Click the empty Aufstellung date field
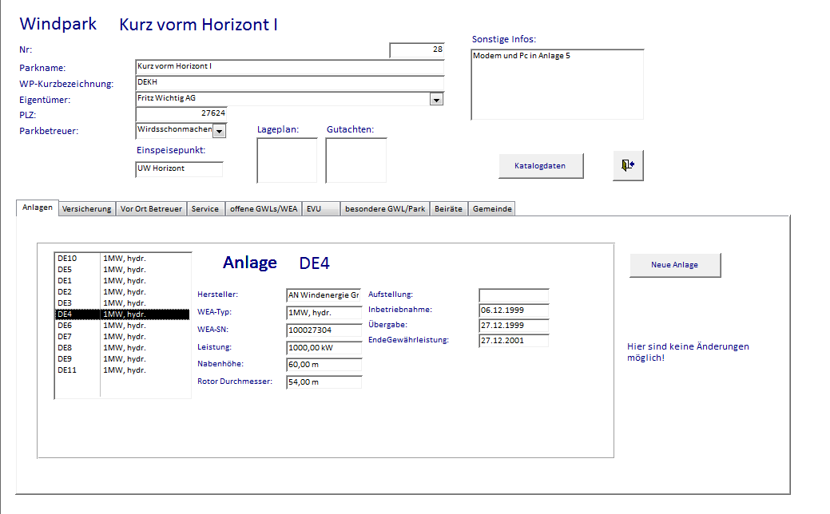Viewport: 830px width, 514px height. tap(514, 295)
